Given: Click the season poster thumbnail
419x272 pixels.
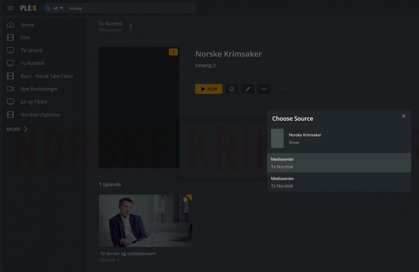Looking at the screenshot, I should tap(139, 107).
